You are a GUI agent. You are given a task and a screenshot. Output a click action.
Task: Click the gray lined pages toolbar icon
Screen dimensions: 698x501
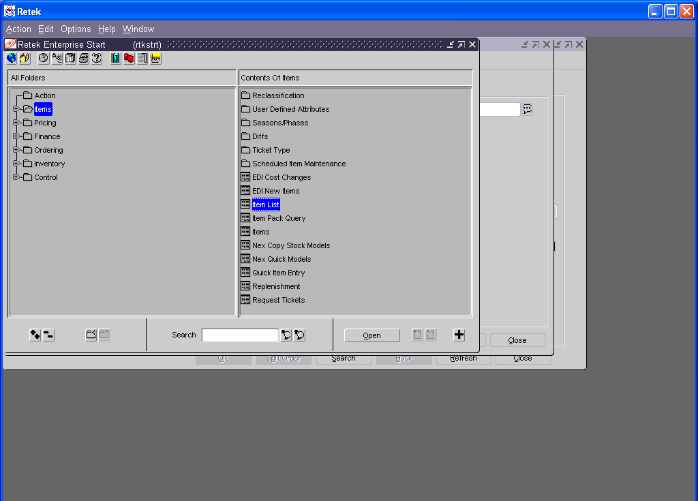point(142,59)
